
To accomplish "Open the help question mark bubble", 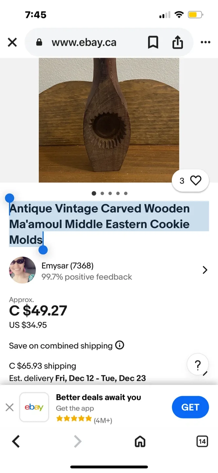I will (197, 365).
